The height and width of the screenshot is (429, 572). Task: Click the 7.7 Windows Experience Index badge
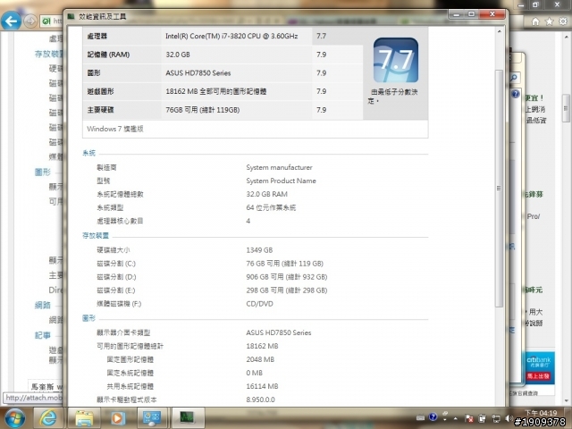pyautogui.click(x=396, y=60)
